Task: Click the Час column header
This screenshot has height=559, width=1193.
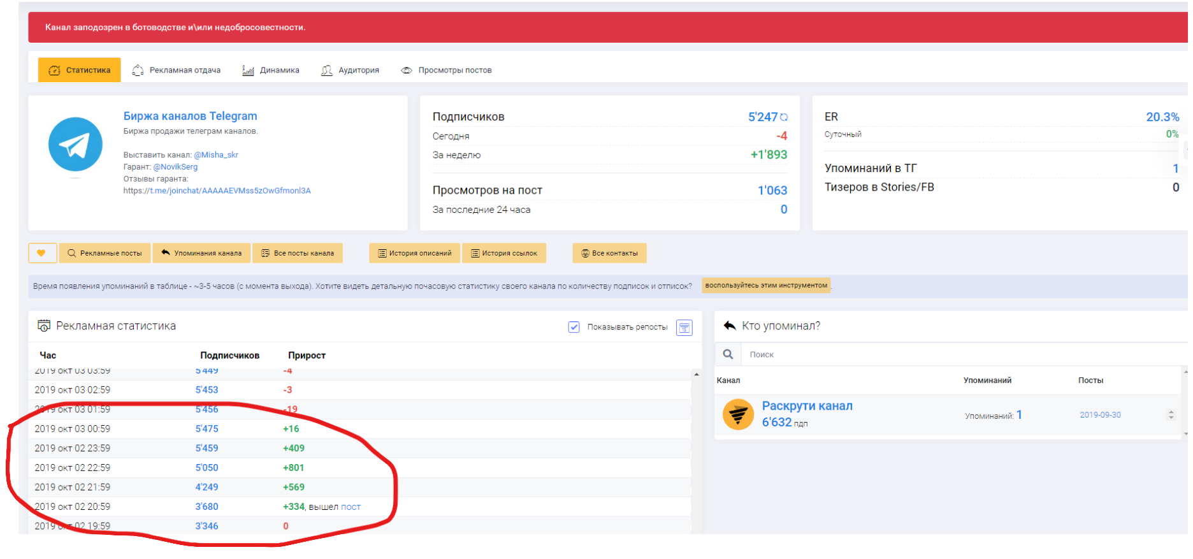Action: [48, 355]
